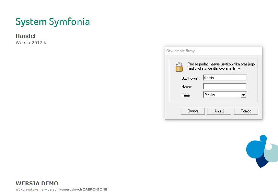Click into the empty Hasło password field
Screen dimensions: 278x196
click(225, 86)
